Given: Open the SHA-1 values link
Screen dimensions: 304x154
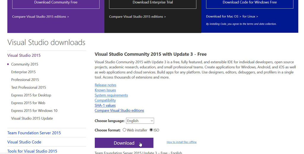Looking at the screenshot, I should click(105, 105).
